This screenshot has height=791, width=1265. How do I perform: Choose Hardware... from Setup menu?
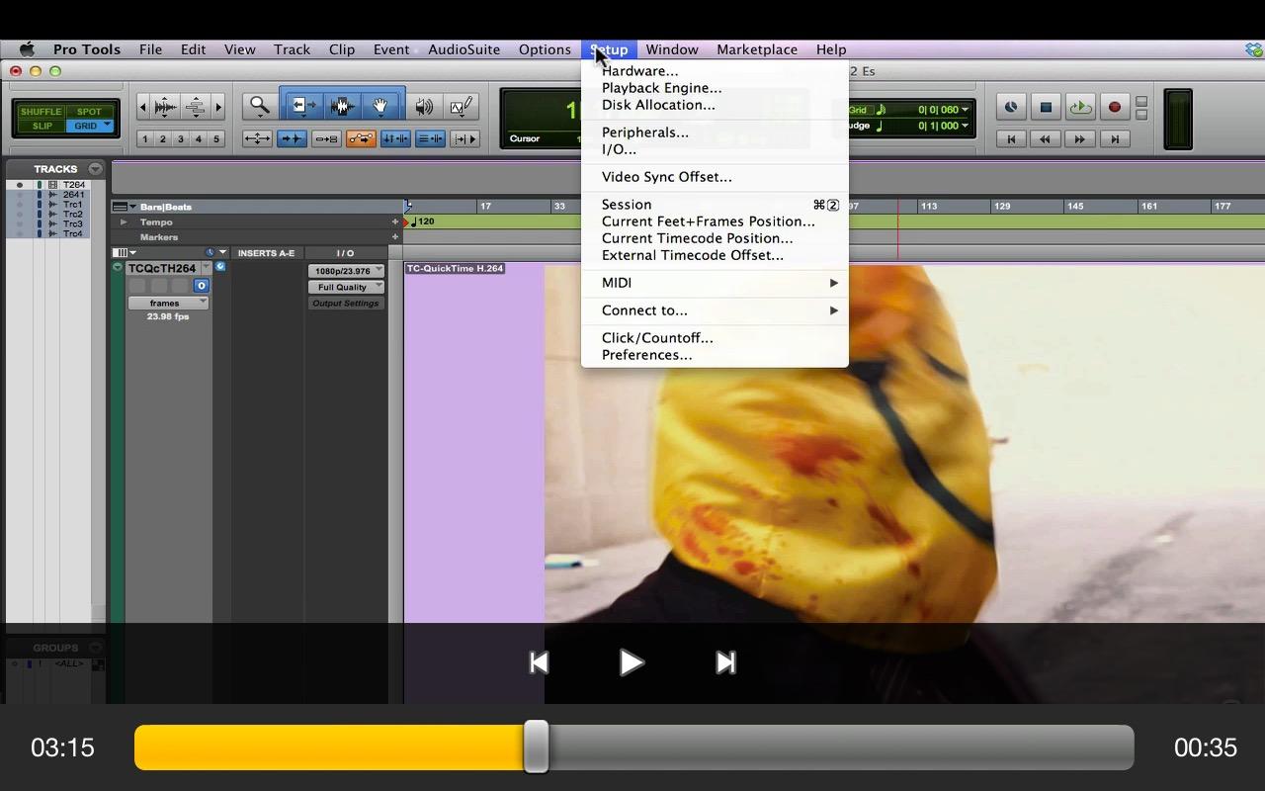pyautogui.click(x=715, y=71)
